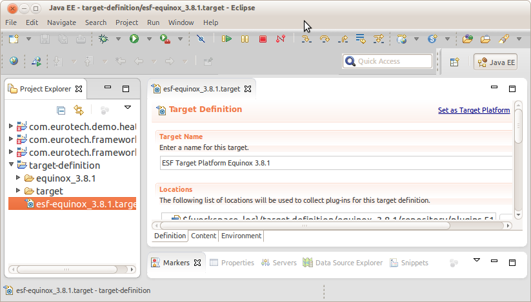Select the Definition tab
This screenshot has height=302, width=531.
pyautogui.click(x=170, y=236)
